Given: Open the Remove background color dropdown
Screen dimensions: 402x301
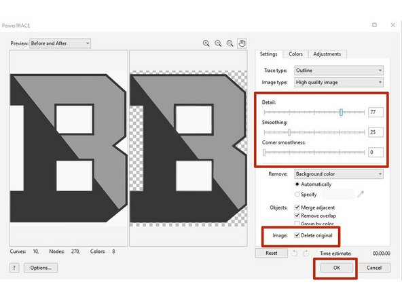Looking at the screenshot, I should (x=339, y=174).
